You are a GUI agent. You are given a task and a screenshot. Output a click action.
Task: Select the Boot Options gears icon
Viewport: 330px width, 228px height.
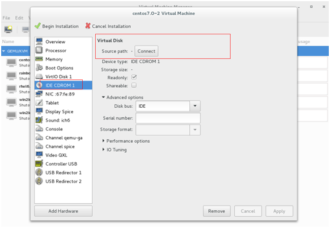coord(39,68)
